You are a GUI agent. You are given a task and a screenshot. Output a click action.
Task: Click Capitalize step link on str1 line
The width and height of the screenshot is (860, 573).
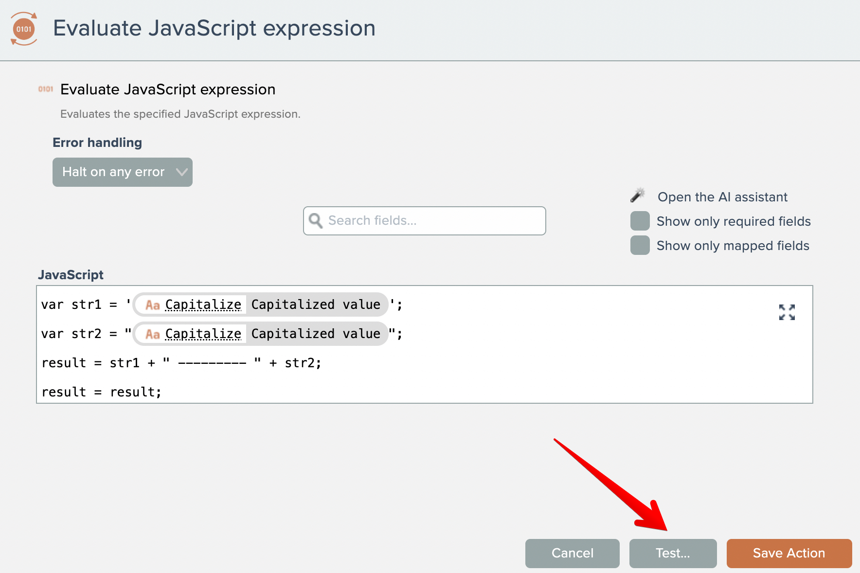(203, 305)
